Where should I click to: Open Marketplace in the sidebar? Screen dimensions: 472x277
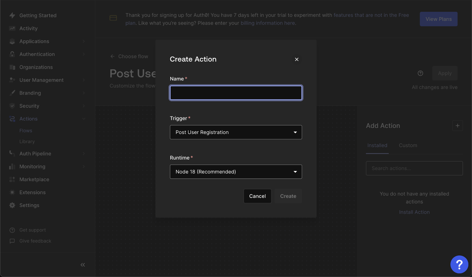click(34, 179)
